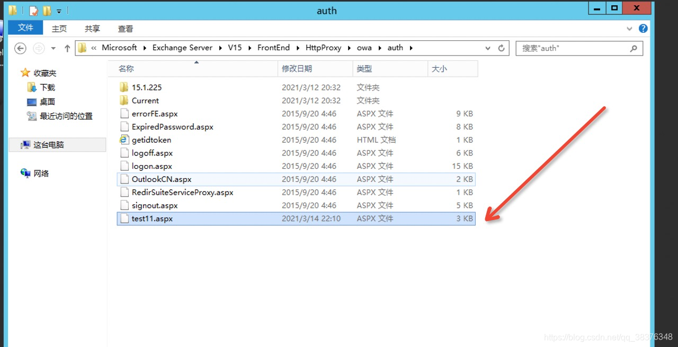Viewport: 678px width, 347px height.
Task: Select 这台电脑 in the navigation pane
Action: tap(49, 144)
